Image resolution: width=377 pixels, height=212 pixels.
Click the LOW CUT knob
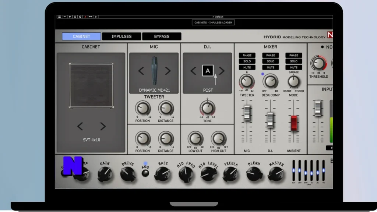coord(195,138)
